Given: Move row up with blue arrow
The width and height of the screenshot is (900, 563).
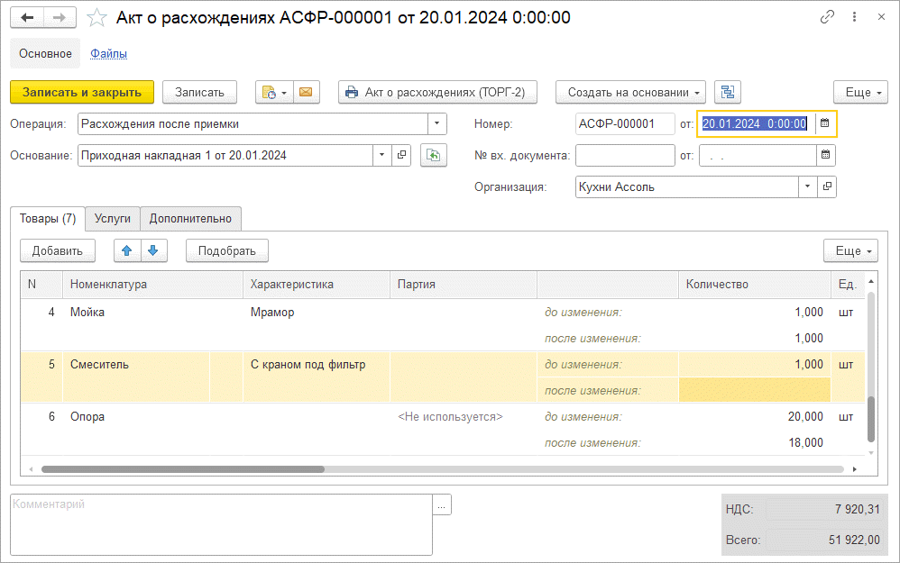Looking at the screenshot, I should 127,250.
